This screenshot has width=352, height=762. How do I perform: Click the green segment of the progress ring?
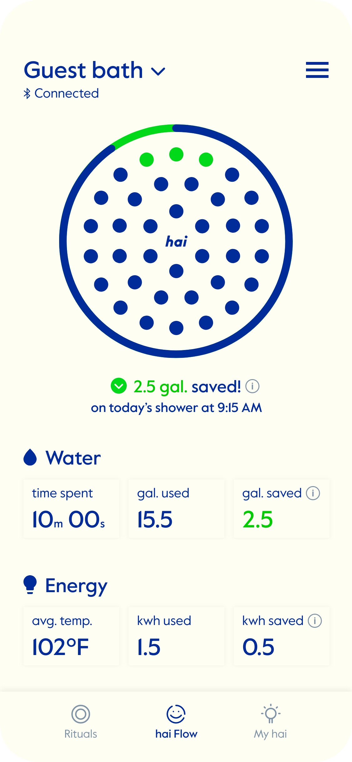click(x=142, y=133)
